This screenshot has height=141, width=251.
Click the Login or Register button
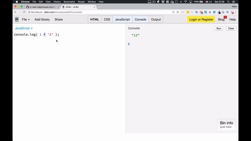[x=201, y=19]
